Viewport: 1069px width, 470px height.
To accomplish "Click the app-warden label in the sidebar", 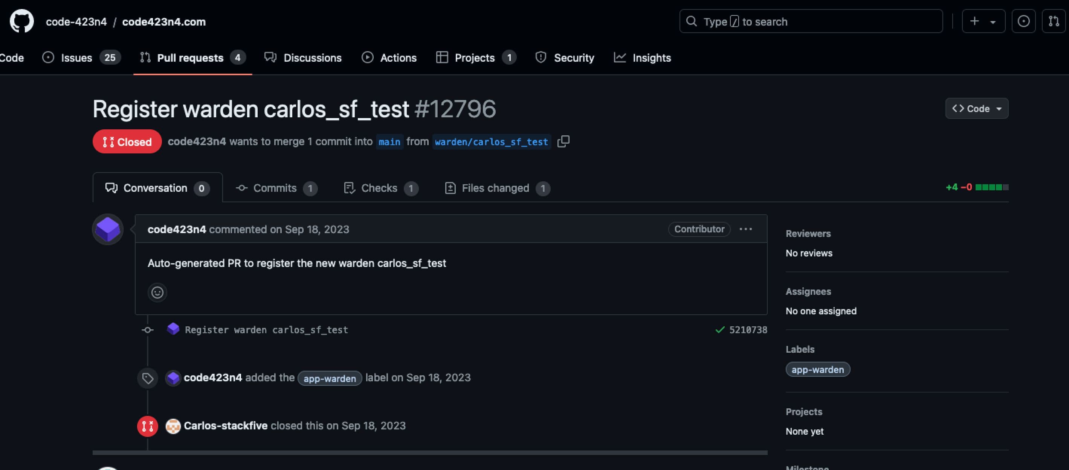I will point(817,370).
